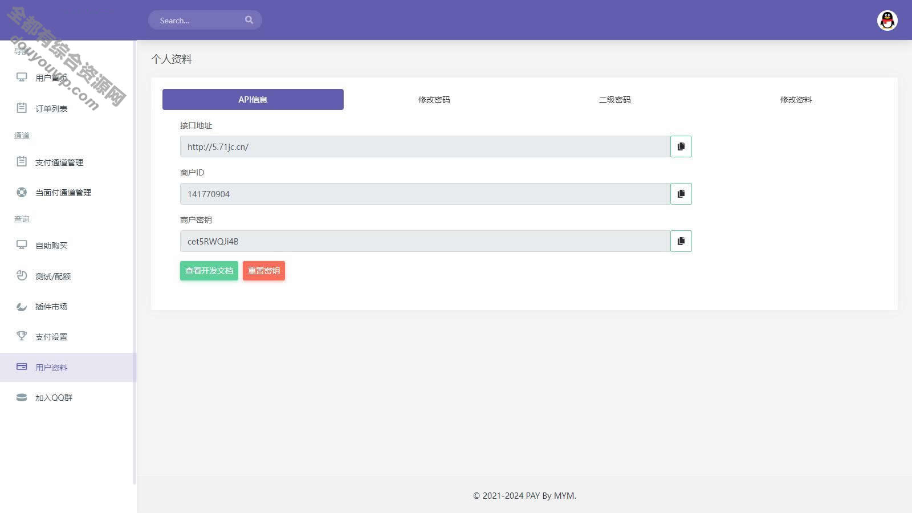Copy the 接口地址 URL value
Viewport: 912px width, 513px height.
point(681,146)
